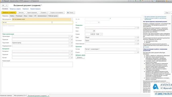
Task: Click the Администратор user label in title bar
Action: tap(161, 1)
